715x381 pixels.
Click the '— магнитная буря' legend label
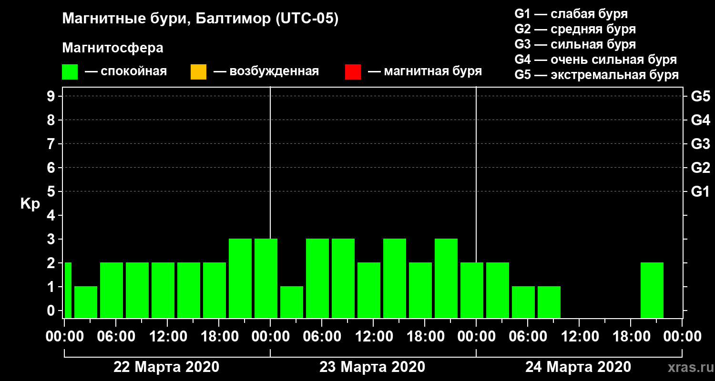click(x=425, y=71)
